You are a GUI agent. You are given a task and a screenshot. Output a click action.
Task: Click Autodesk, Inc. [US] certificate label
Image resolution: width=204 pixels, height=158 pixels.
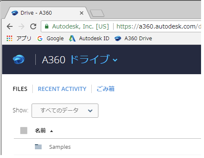(x=80, y=26)
